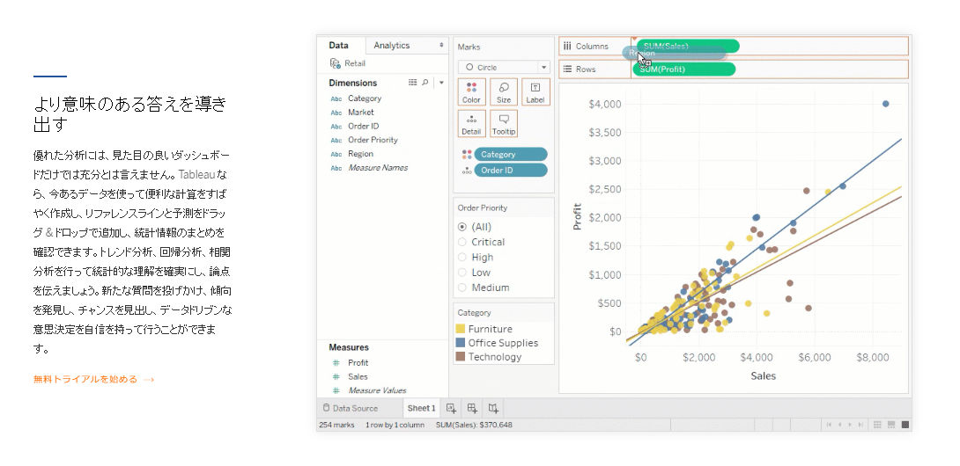Click the next-sheet arrow in the status bar

coord(851,425)
